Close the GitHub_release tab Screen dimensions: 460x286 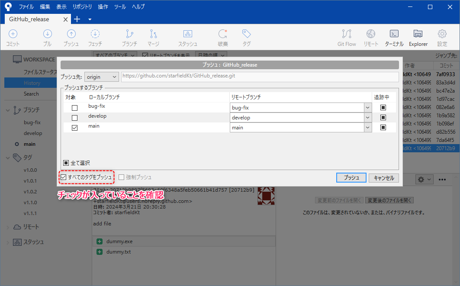[x=65, y=19]
